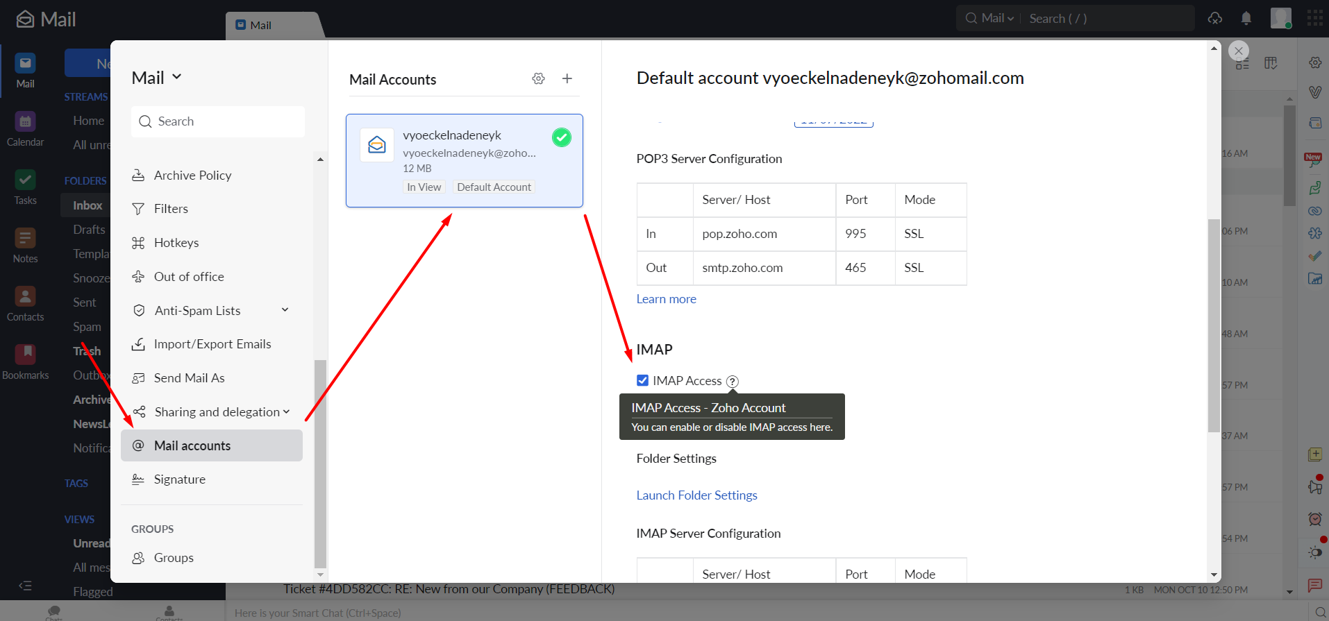Open the reminder alarm clock icon
Viewport: 1329px width, 621px height.
click(1315, 519)
